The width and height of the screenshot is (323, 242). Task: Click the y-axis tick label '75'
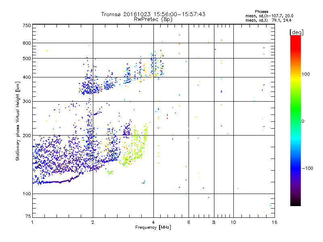(28, 216)
